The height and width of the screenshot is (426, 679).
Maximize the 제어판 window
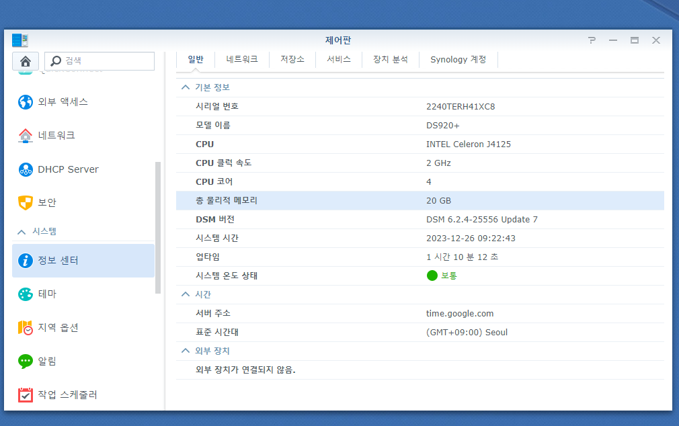635,40
